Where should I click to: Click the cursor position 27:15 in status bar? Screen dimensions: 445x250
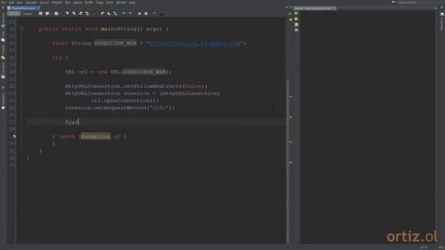(423, 247)
